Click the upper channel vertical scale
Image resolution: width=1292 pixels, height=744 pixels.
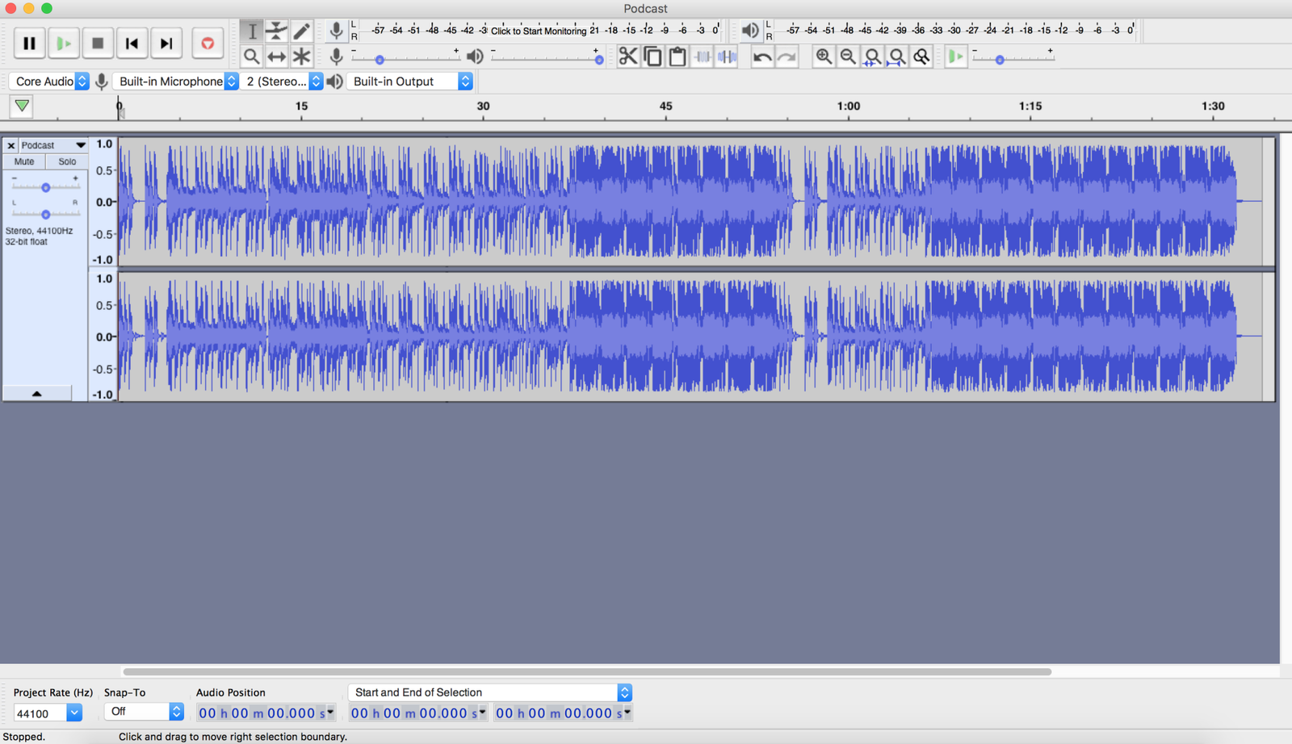[x=103, y=201]
